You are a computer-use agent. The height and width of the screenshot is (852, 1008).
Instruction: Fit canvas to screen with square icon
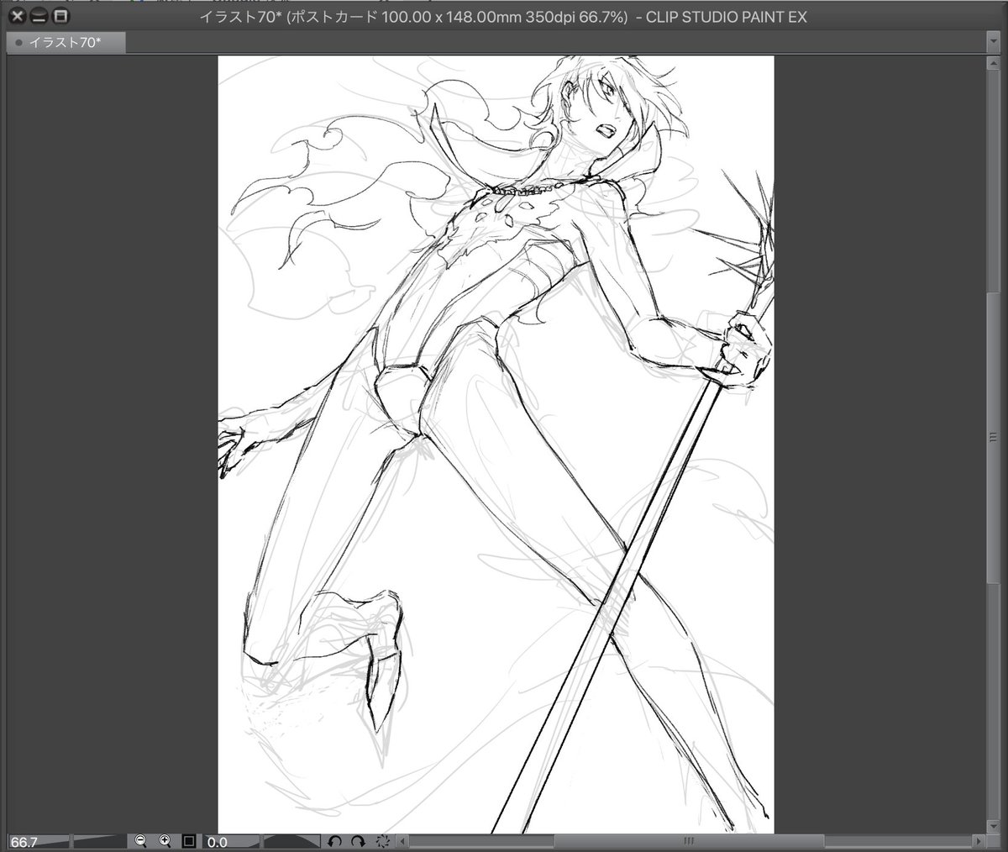[x=189, y=841]
